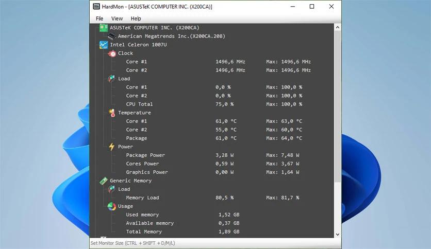This screenshot has height=249, width=431.
Task: Select the Cores Power row
Action: coord(213,164)
